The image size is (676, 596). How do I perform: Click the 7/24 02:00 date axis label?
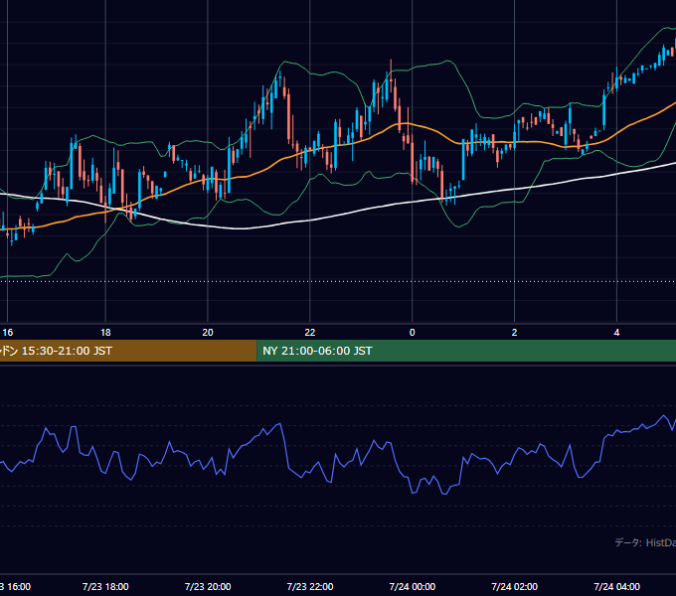[x=514, y=586]
